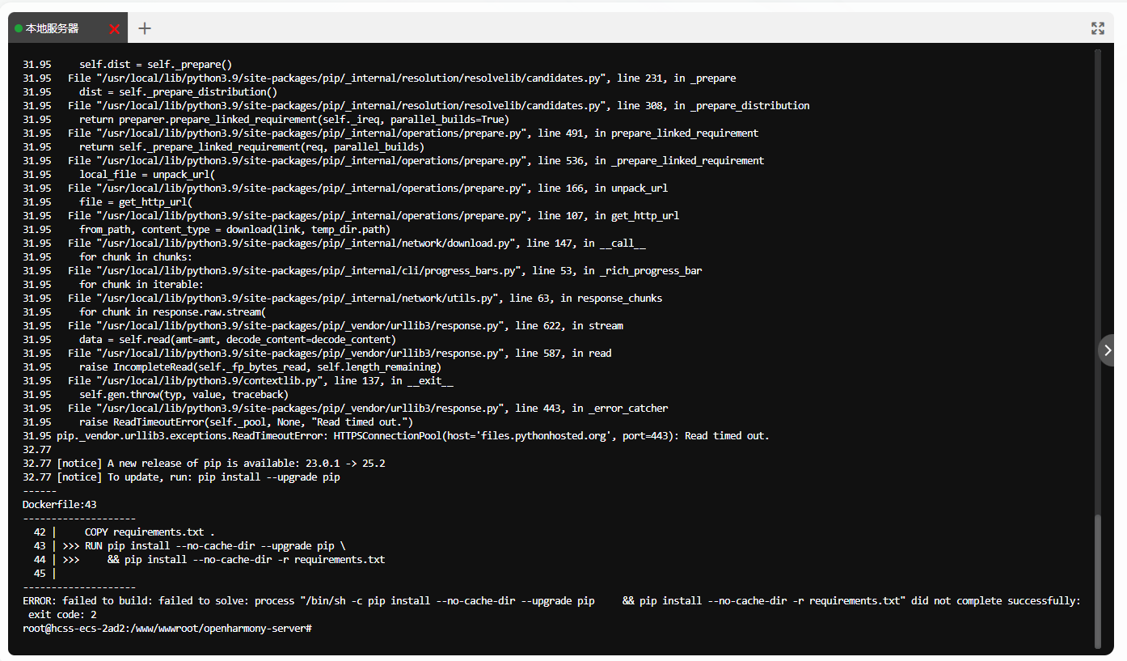Click the green connection status dot

pos(19,28)
